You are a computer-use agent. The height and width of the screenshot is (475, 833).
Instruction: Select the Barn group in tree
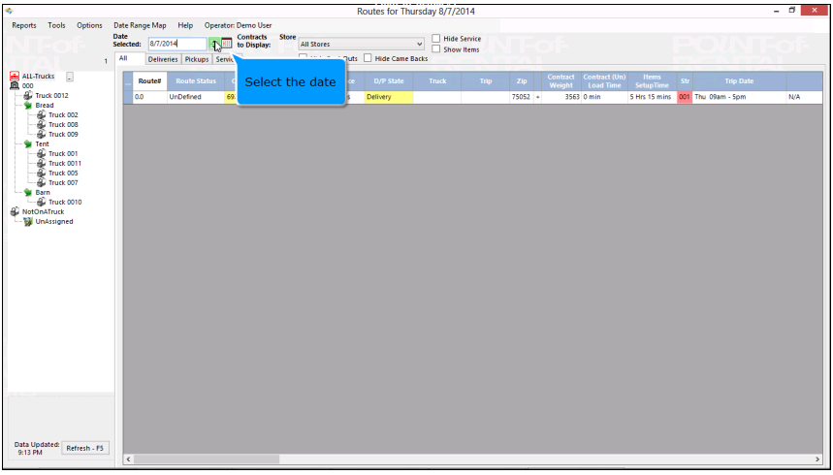pos(43,193)
